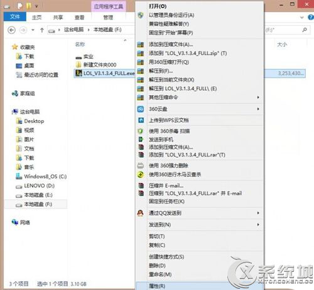Click the search magnifier icon
This screenshot has width=314, height=290.
point(305,30)
